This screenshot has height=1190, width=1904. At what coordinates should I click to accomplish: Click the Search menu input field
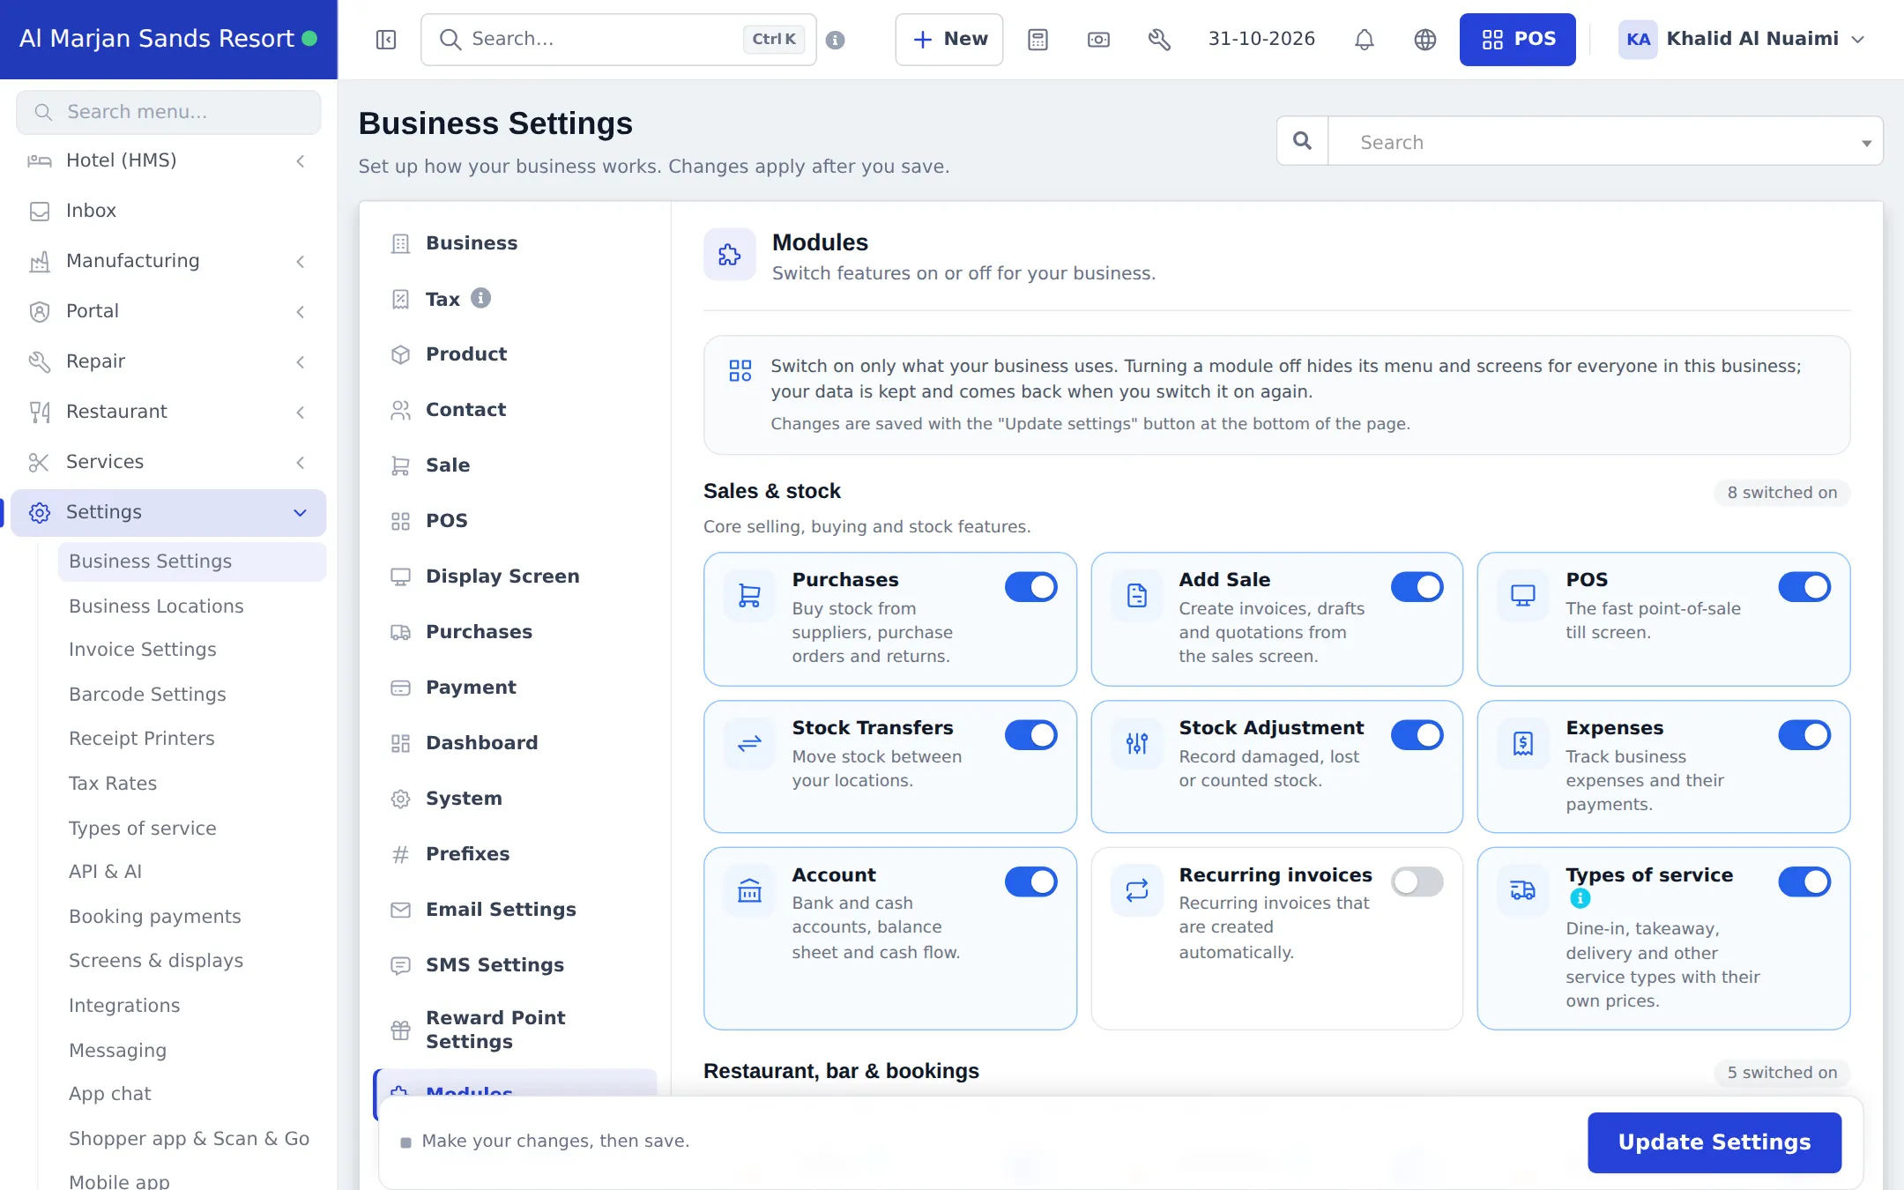[x=168, y=112]
